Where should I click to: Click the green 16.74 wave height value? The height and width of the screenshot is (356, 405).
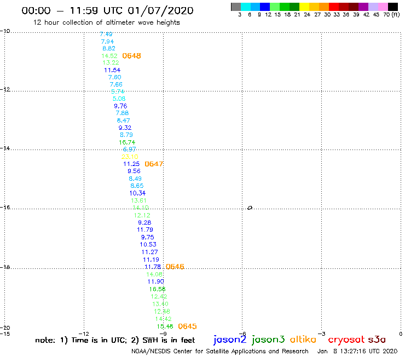(127, 142)
